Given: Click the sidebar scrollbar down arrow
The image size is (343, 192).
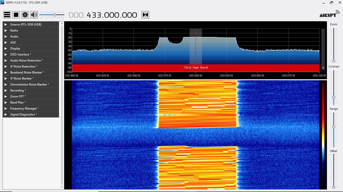Looking at the screenshot, I should pyautogui.click(x=62, y=187).
